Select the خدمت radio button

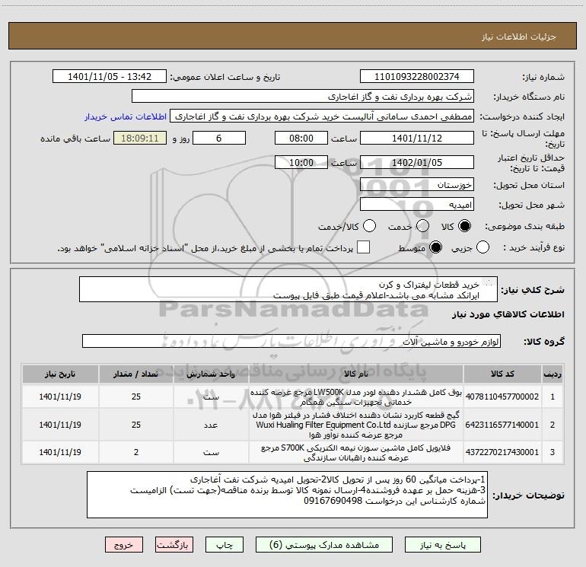coord(422,226)
